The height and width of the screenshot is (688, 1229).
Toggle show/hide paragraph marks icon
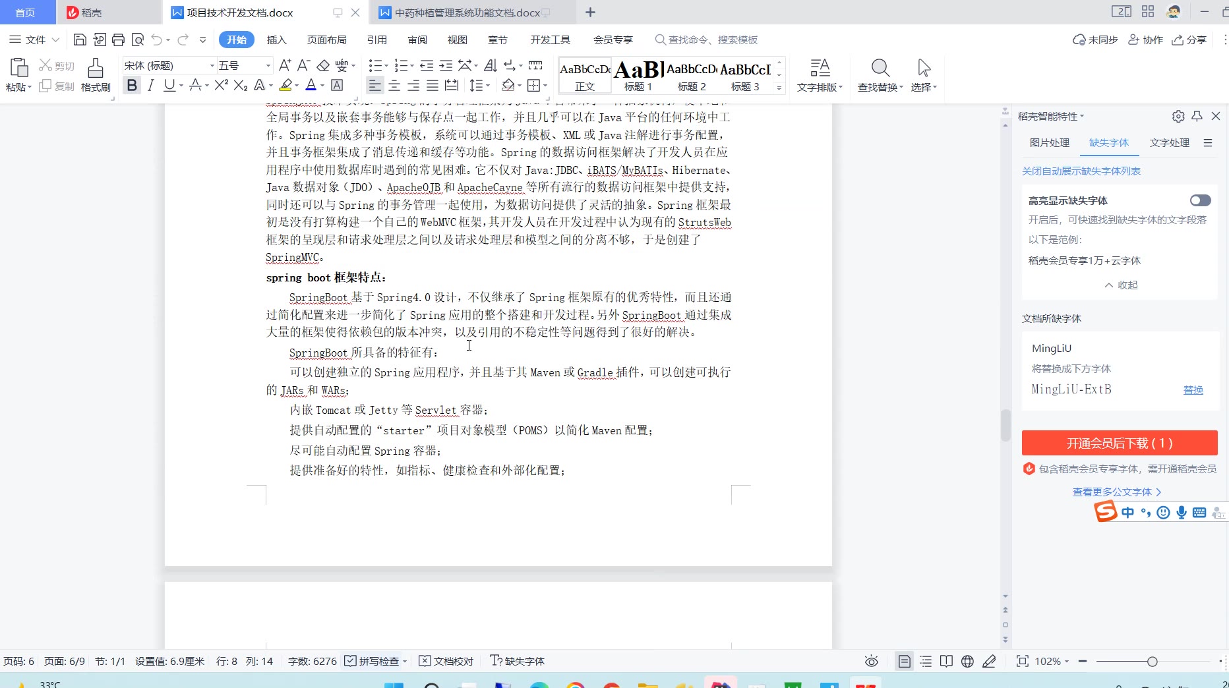tap(510, 65)
